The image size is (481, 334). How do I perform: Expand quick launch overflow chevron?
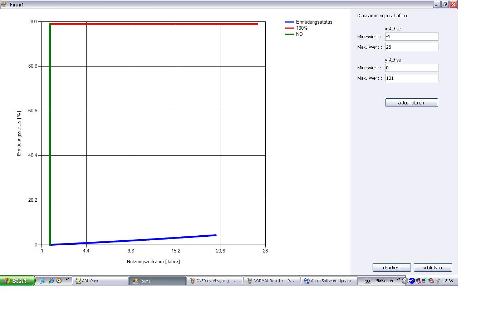[x=68, y=279]
